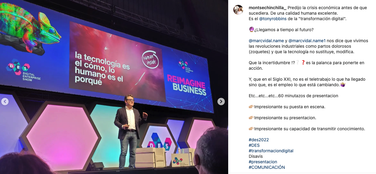This screenshot has height=174, width=376.
Task: Click the crystal ball emoji before '¿Llegamos'
Action: coord(251,30)
